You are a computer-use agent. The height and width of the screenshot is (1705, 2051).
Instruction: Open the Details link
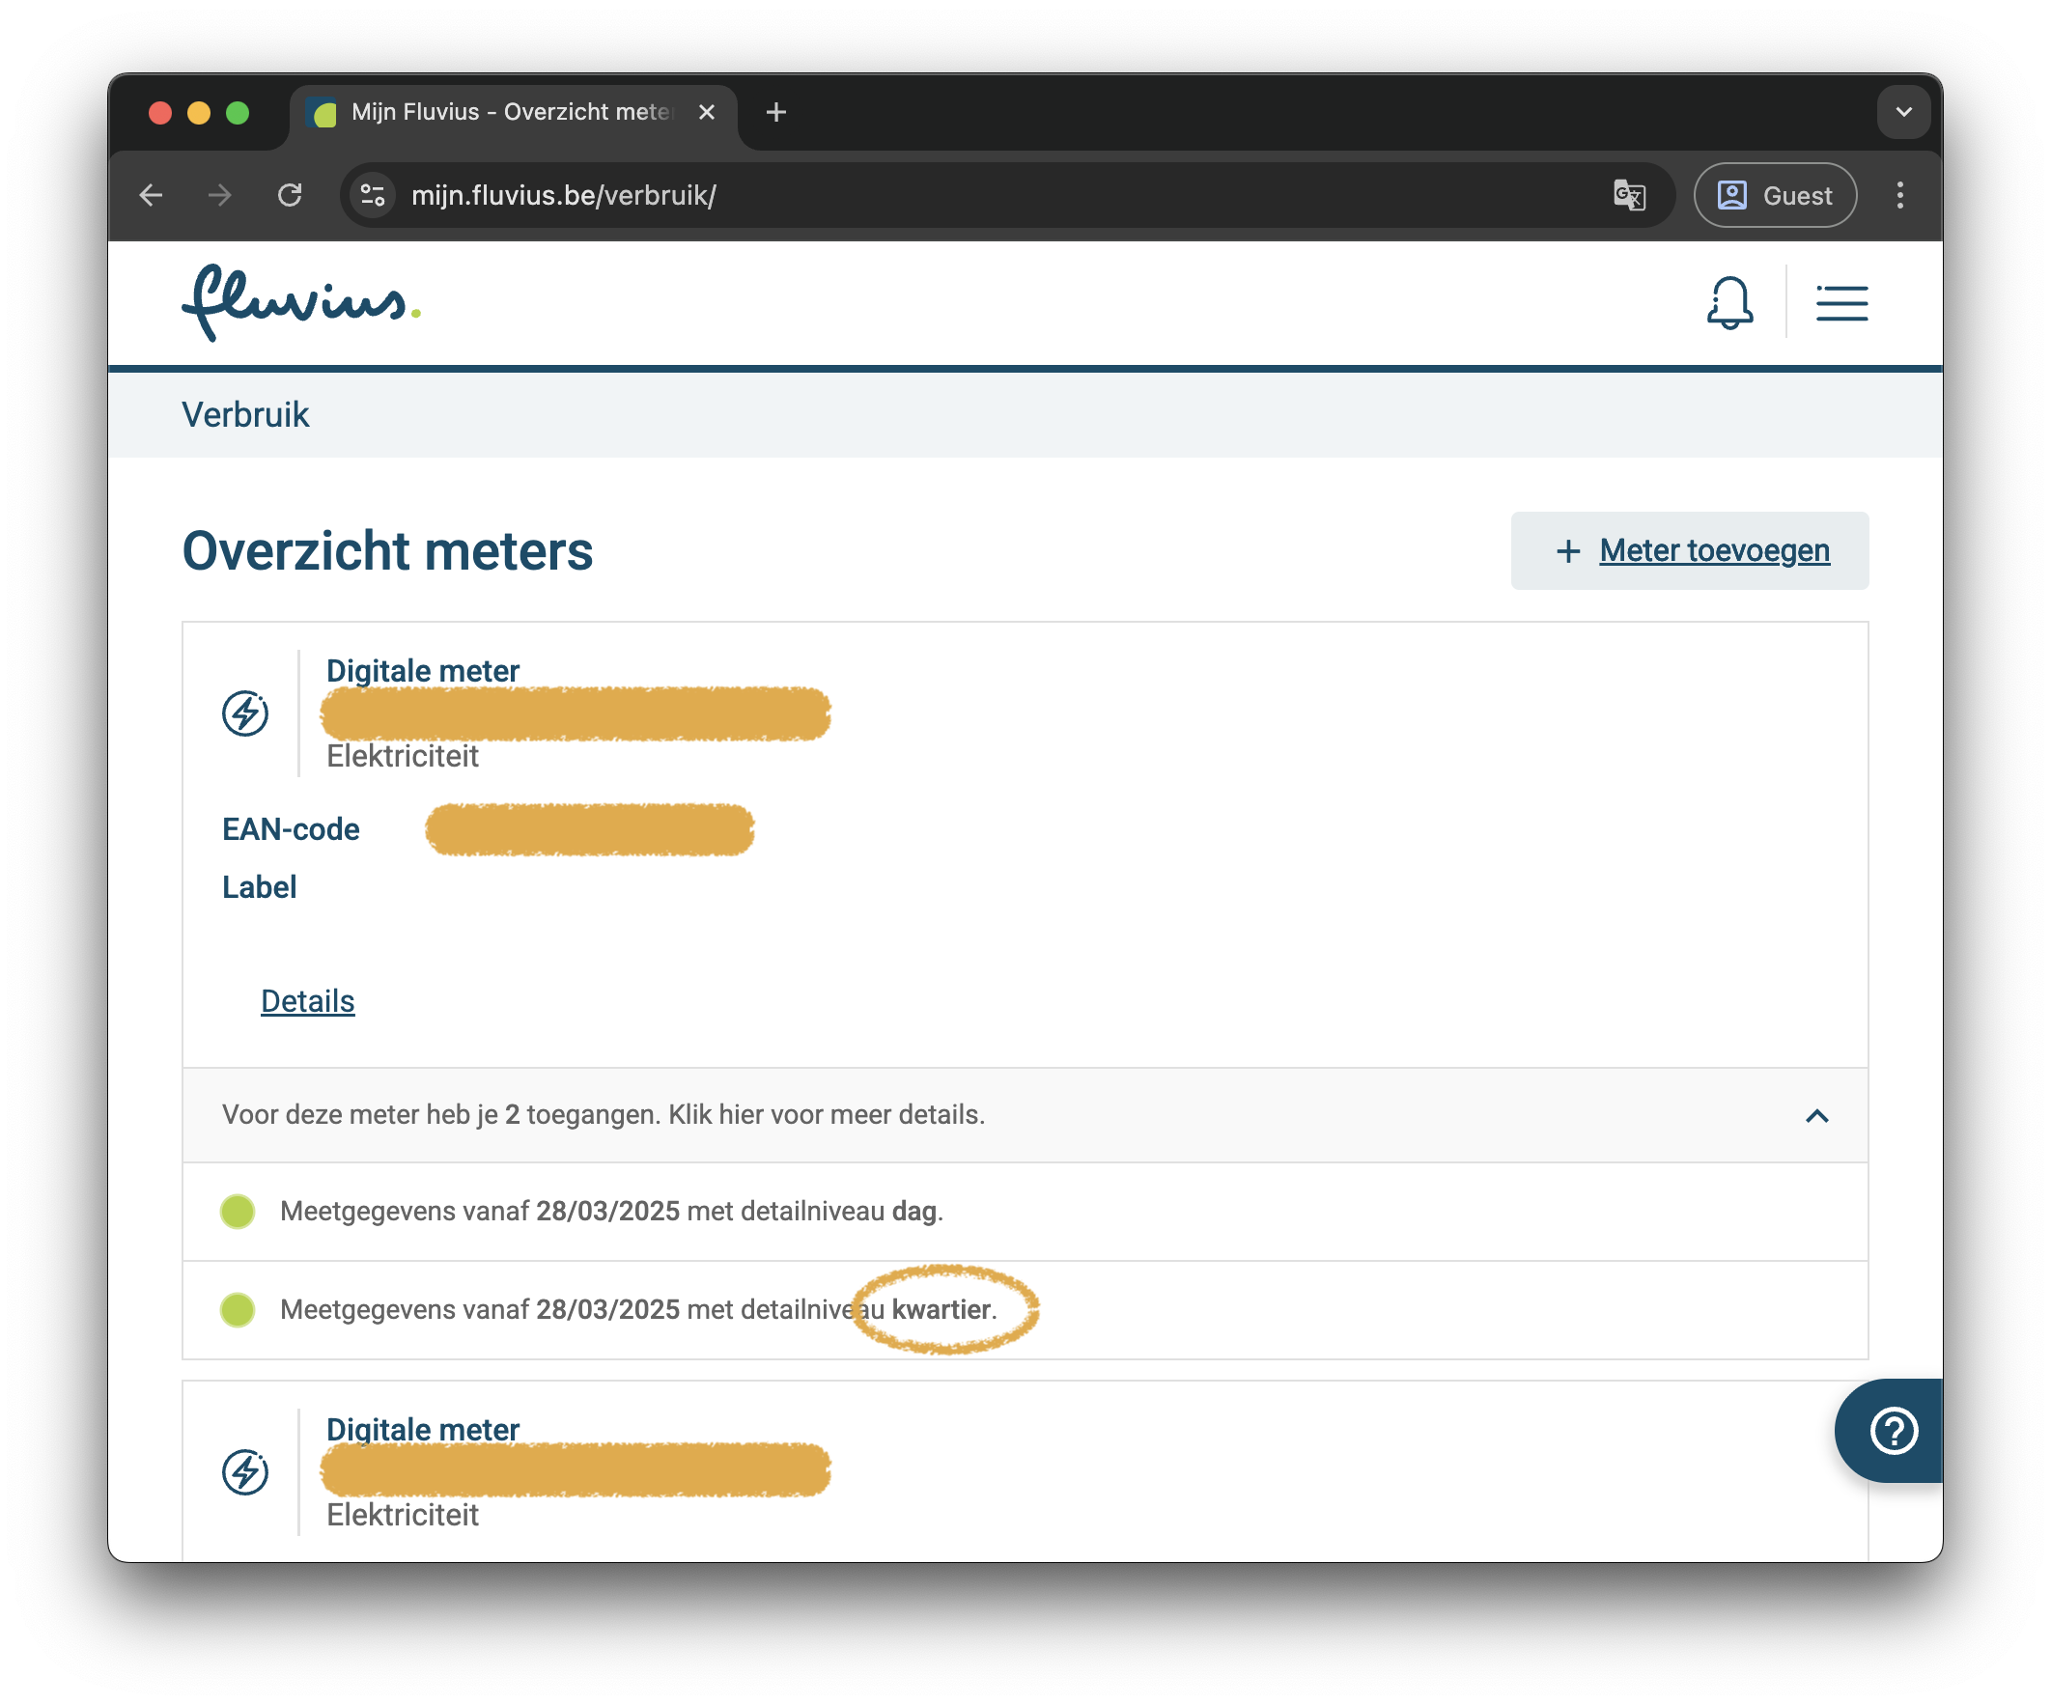click(x=308, y=1002)
